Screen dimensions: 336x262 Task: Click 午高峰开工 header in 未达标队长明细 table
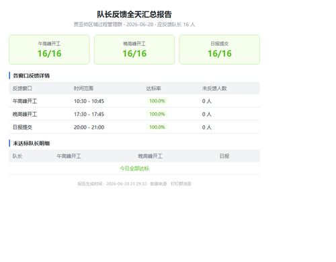point(69,156)
